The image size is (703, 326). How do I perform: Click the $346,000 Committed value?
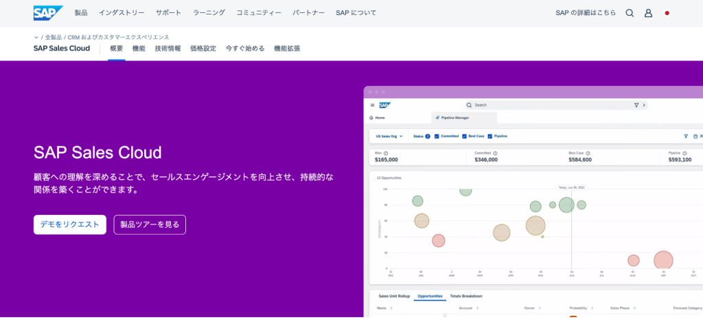pos(486,160)
